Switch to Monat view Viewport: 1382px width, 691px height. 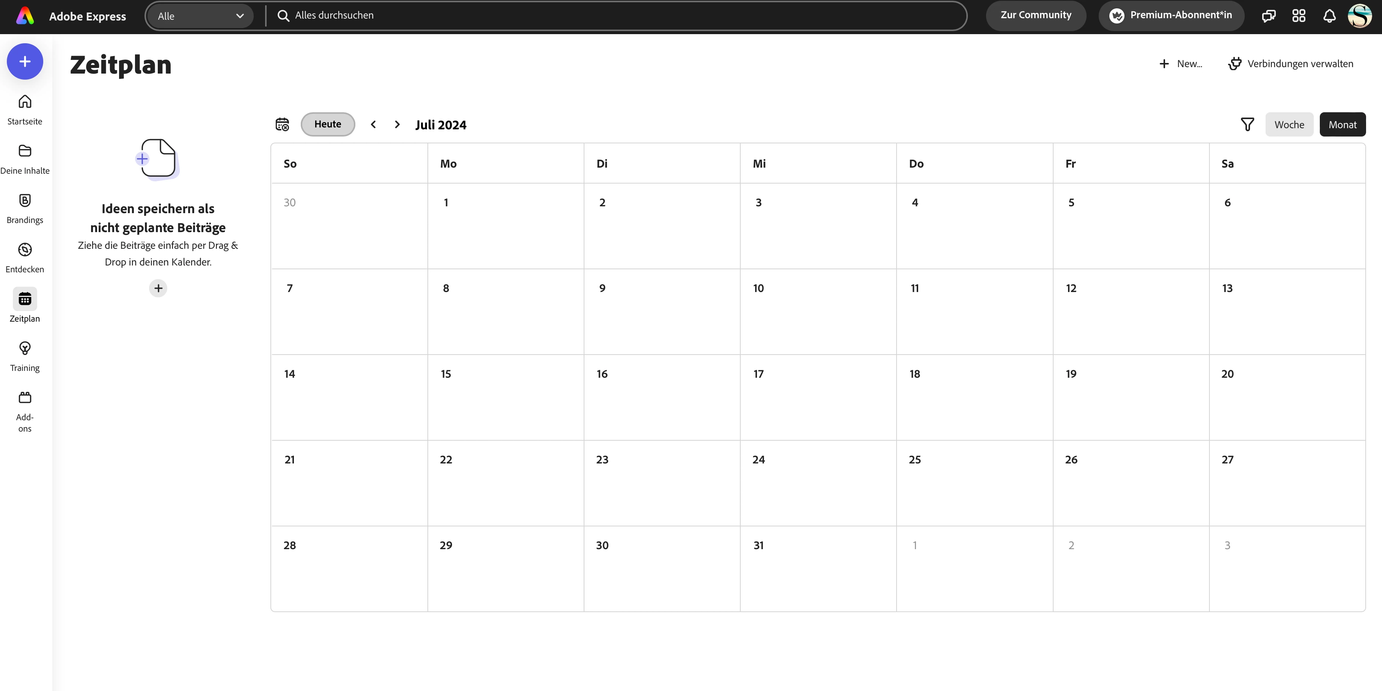(1342, 124)
